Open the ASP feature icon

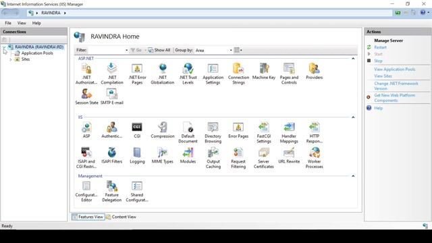coord(86,130)
